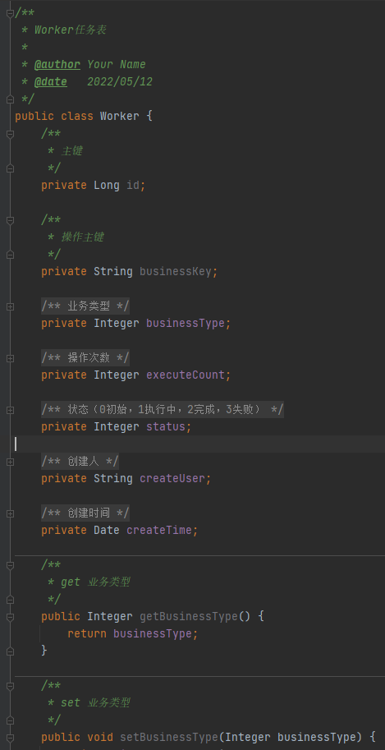Collapse the setBusinessType method fold
Screen dimensions: 385x750
pyautogui.click(x=10, y=737)
